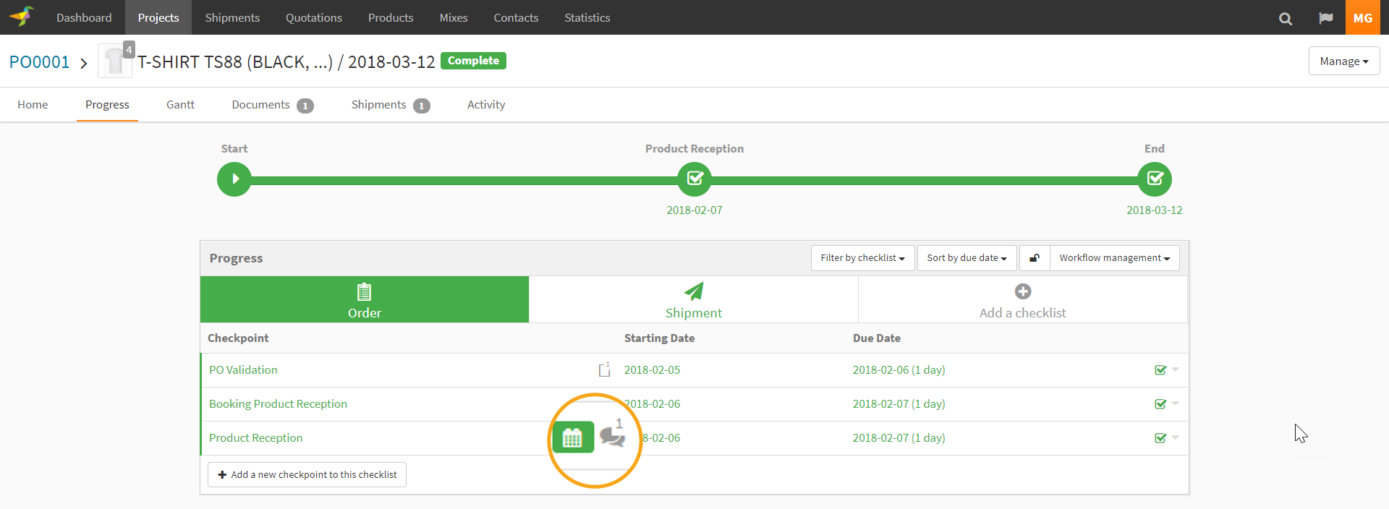Image resolution: width=1389 pixels, height=509 pixels.
Task: Click the green calendar icon on Product Reception
Action: pyautogui.click(x=572, y=437)
